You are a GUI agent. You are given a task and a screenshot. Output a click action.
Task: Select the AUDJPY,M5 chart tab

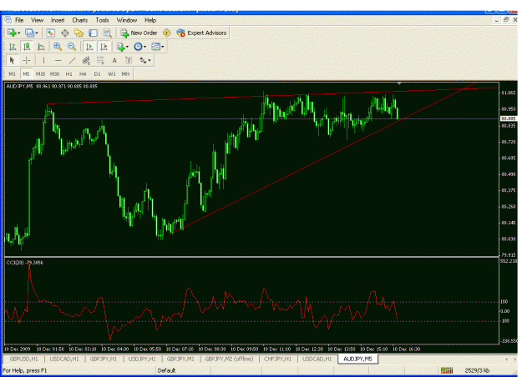pos(357,359)
